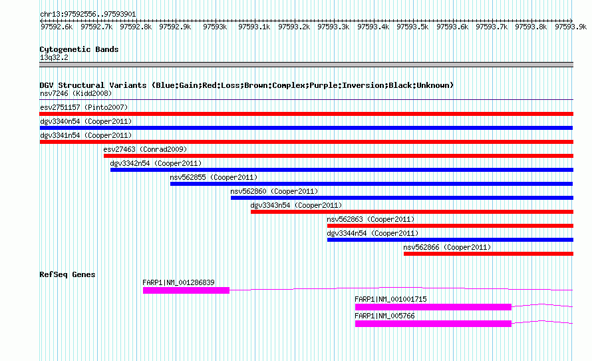Open the nsv562860 (Cooper2011) label
Viewport: 592px width, 361px height.
(x=274, y=191)
